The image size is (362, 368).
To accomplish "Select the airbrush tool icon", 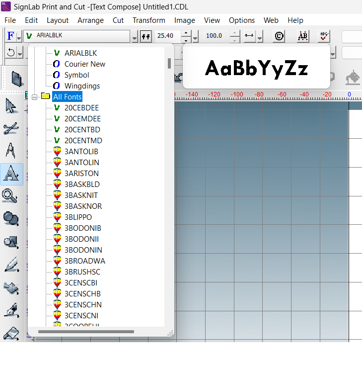I will [11, 310].
